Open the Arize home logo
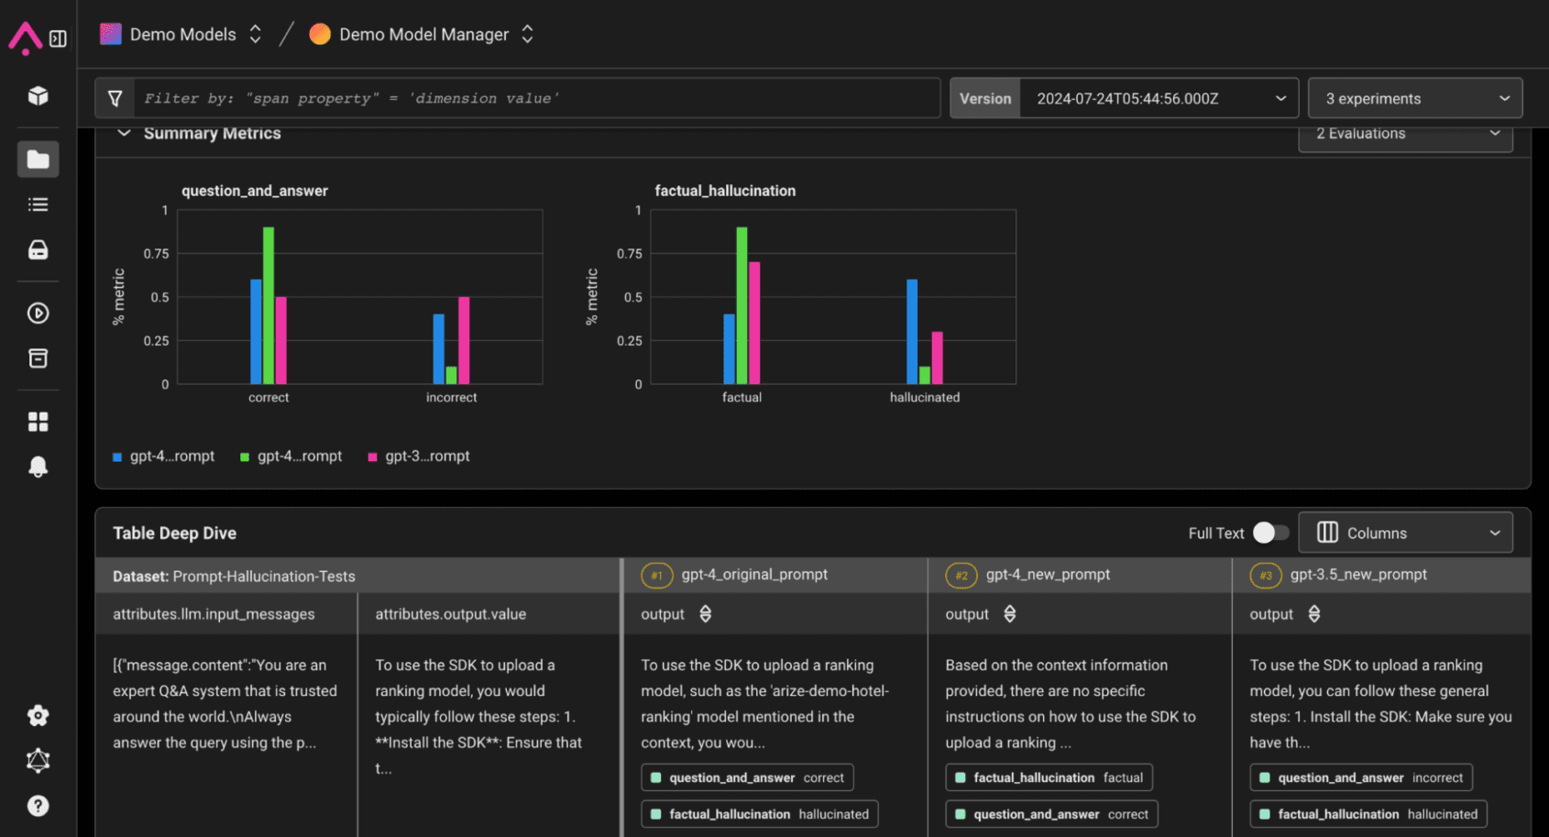 tap(25, 37)
